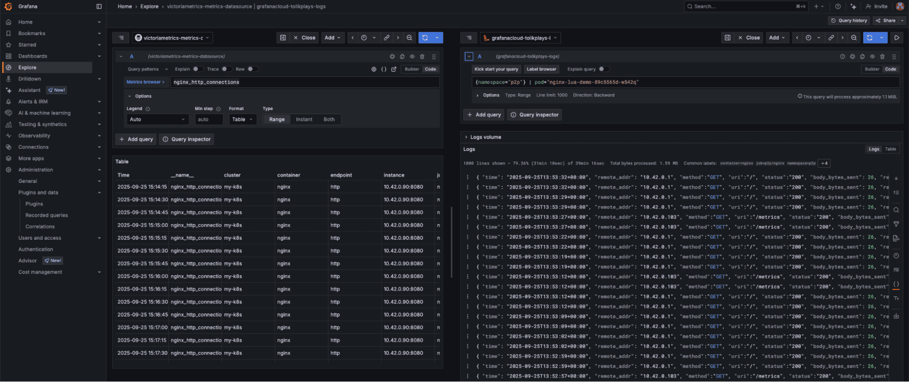Click the Invite button
The image size is (909, 382).
click(876, 6)
